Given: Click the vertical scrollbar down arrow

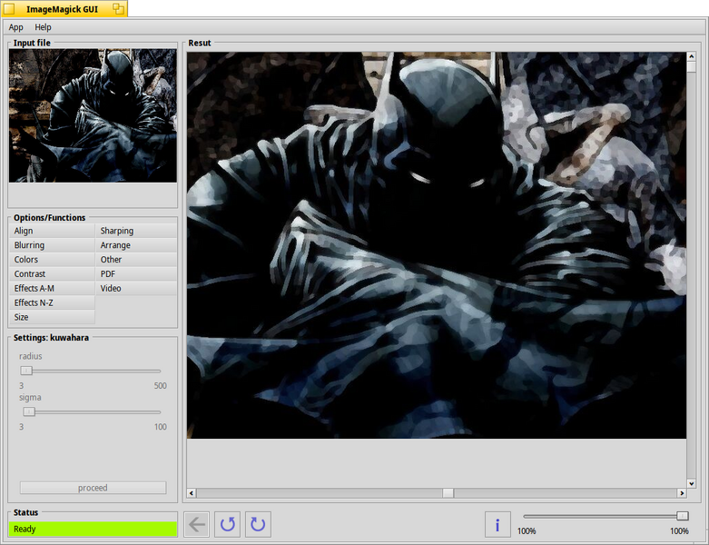Looking at the screenshot, I should click(x=692, y=483).
